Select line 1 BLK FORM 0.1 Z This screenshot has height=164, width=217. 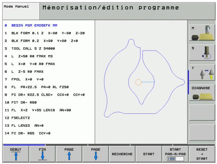[45, 33]
